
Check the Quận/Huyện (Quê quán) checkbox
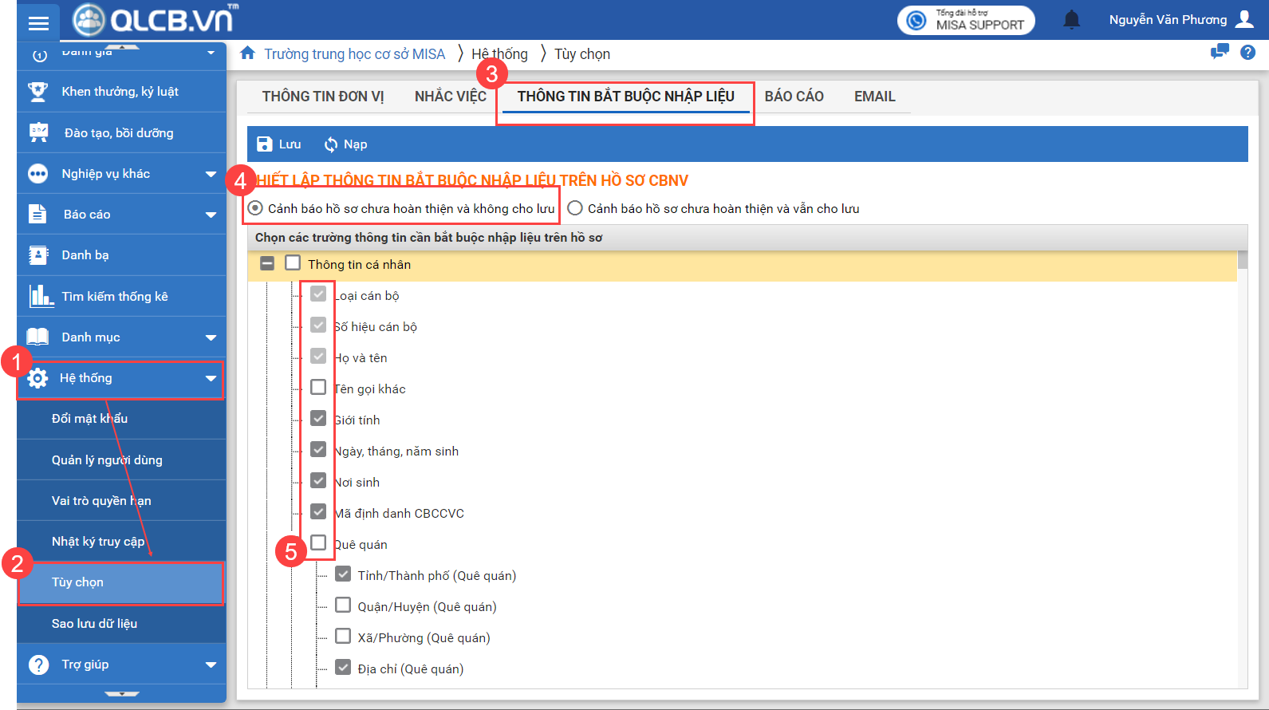click(343, 605)
